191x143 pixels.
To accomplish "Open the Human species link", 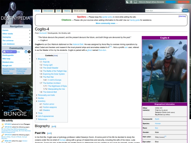I will pyautogui.click(x=158, y=124).
